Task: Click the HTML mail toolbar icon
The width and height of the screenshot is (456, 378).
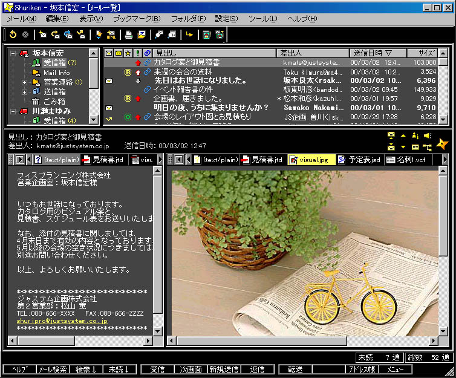Action: click(111, 35)
